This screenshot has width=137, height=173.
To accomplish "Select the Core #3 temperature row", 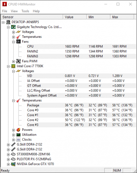I will (x=81, y=125).
